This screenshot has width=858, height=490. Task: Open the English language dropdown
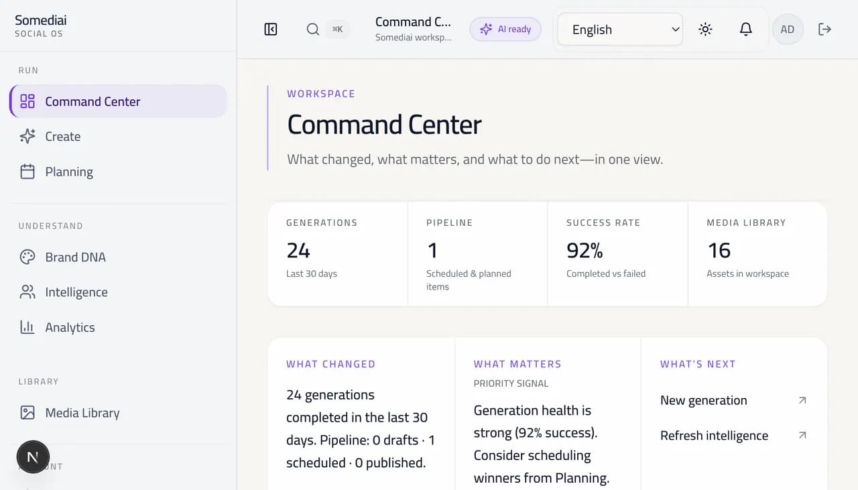click(x=619, y=29)
